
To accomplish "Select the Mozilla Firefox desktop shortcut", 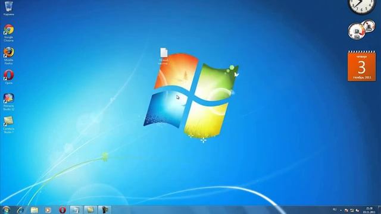I will [8, 56].
